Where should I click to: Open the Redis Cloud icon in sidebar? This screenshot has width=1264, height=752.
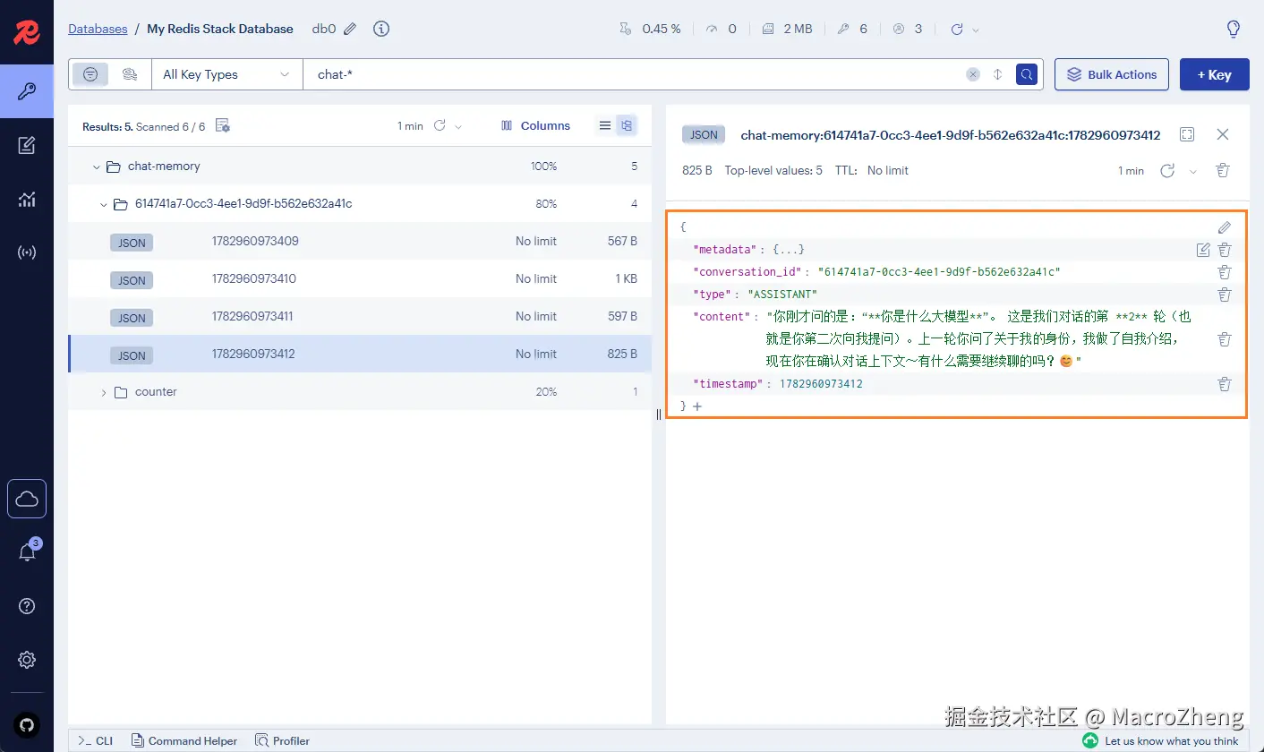(x=27, y=499)
